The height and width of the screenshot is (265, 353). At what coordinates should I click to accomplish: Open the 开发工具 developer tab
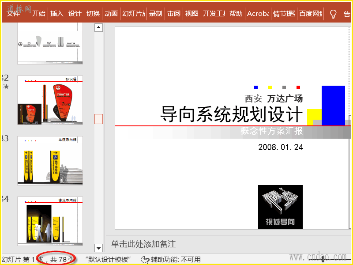(x=214, y=14)
